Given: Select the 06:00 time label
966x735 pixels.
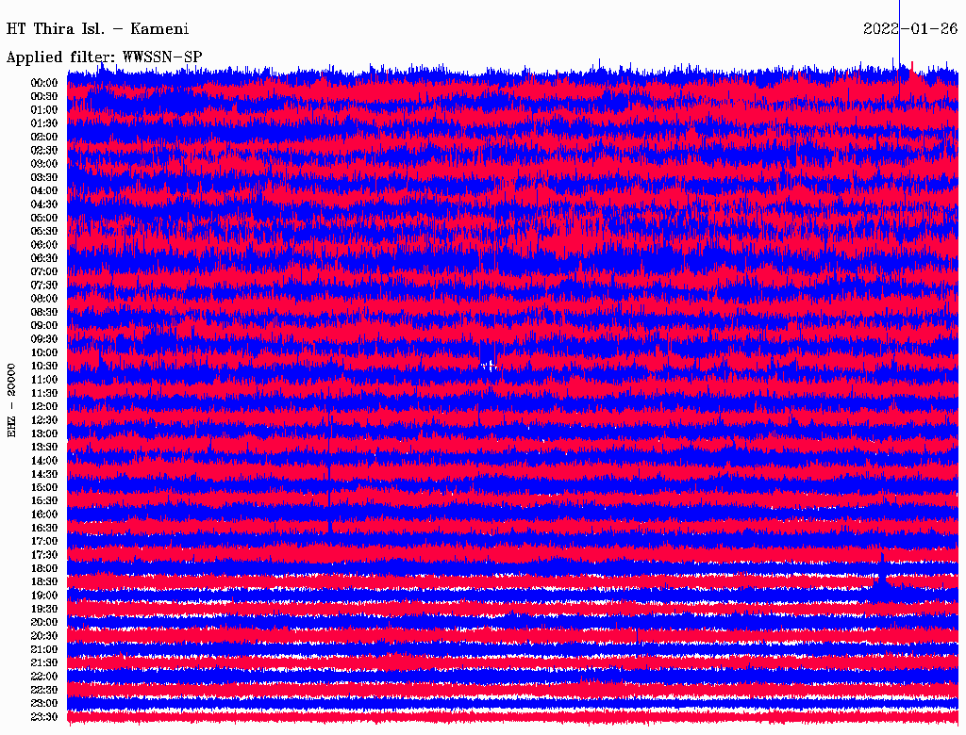Looking at the screenshot, I should (x=44, y=244).
